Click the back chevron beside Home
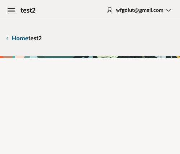 coord(8,38)
